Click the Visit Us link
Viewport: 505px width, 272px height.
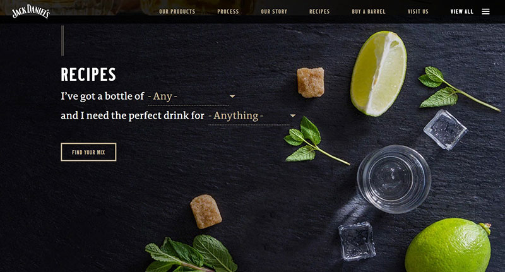[x=418, y=11]
